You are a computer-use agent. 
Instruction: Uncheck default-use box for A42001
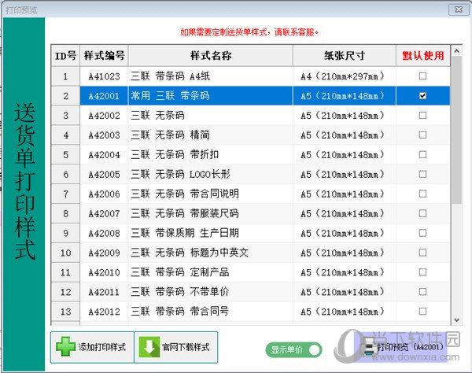click(422, 96)
